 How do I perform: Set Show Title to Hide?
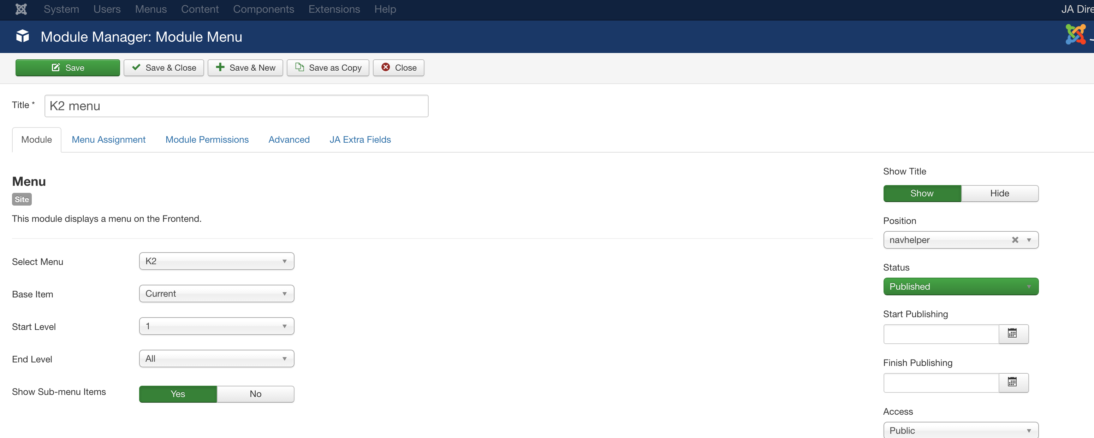[x=999, y=193]
